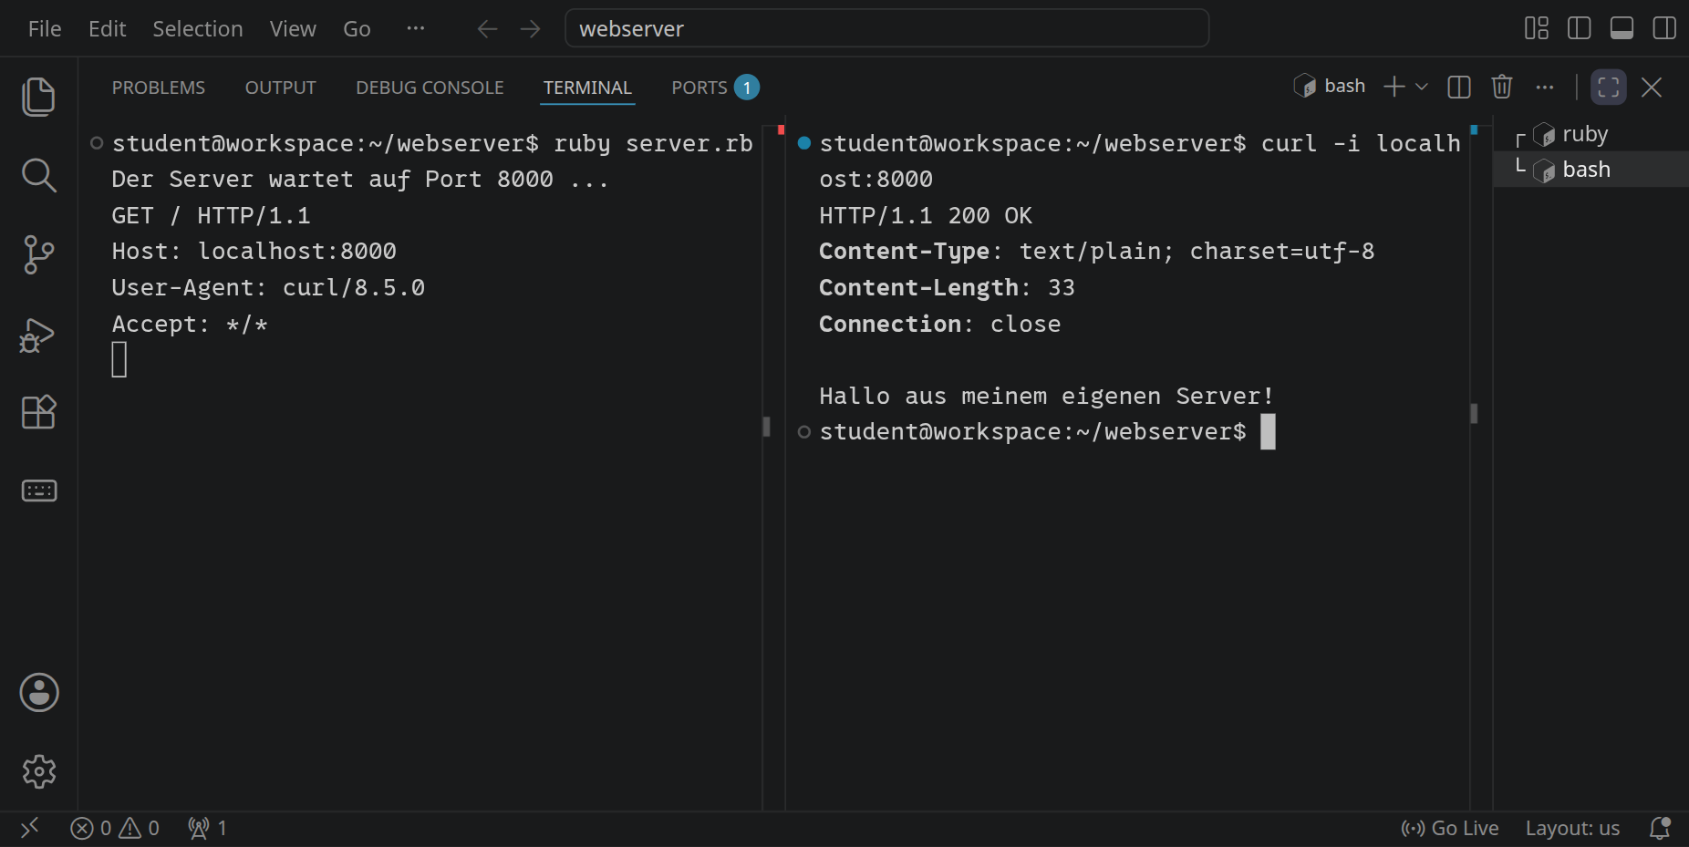The height and width of the screenshot is (847, 1689).
Task: Open the Extensions view
Action: (38, 412)
